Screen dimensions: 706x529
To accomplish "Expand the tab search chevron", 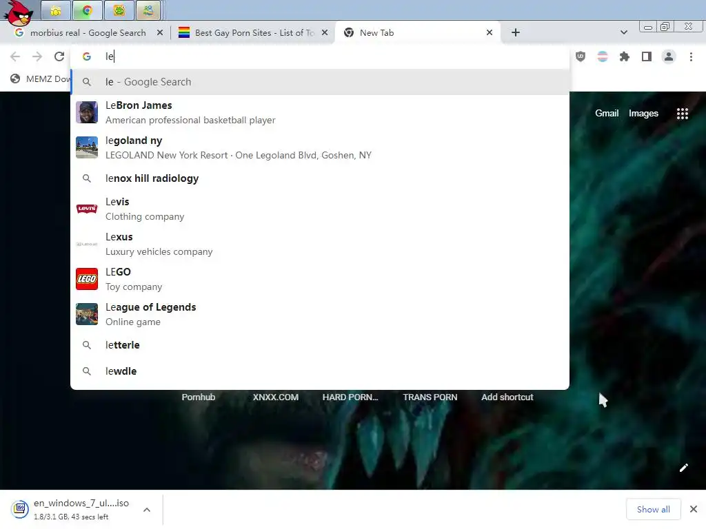I will point(623,32).
